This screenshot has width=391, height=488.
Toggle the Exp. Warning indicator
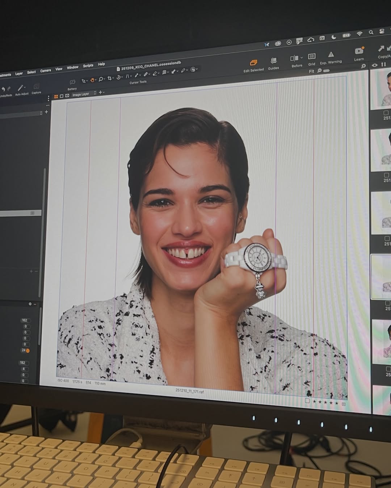pos(331,55)
